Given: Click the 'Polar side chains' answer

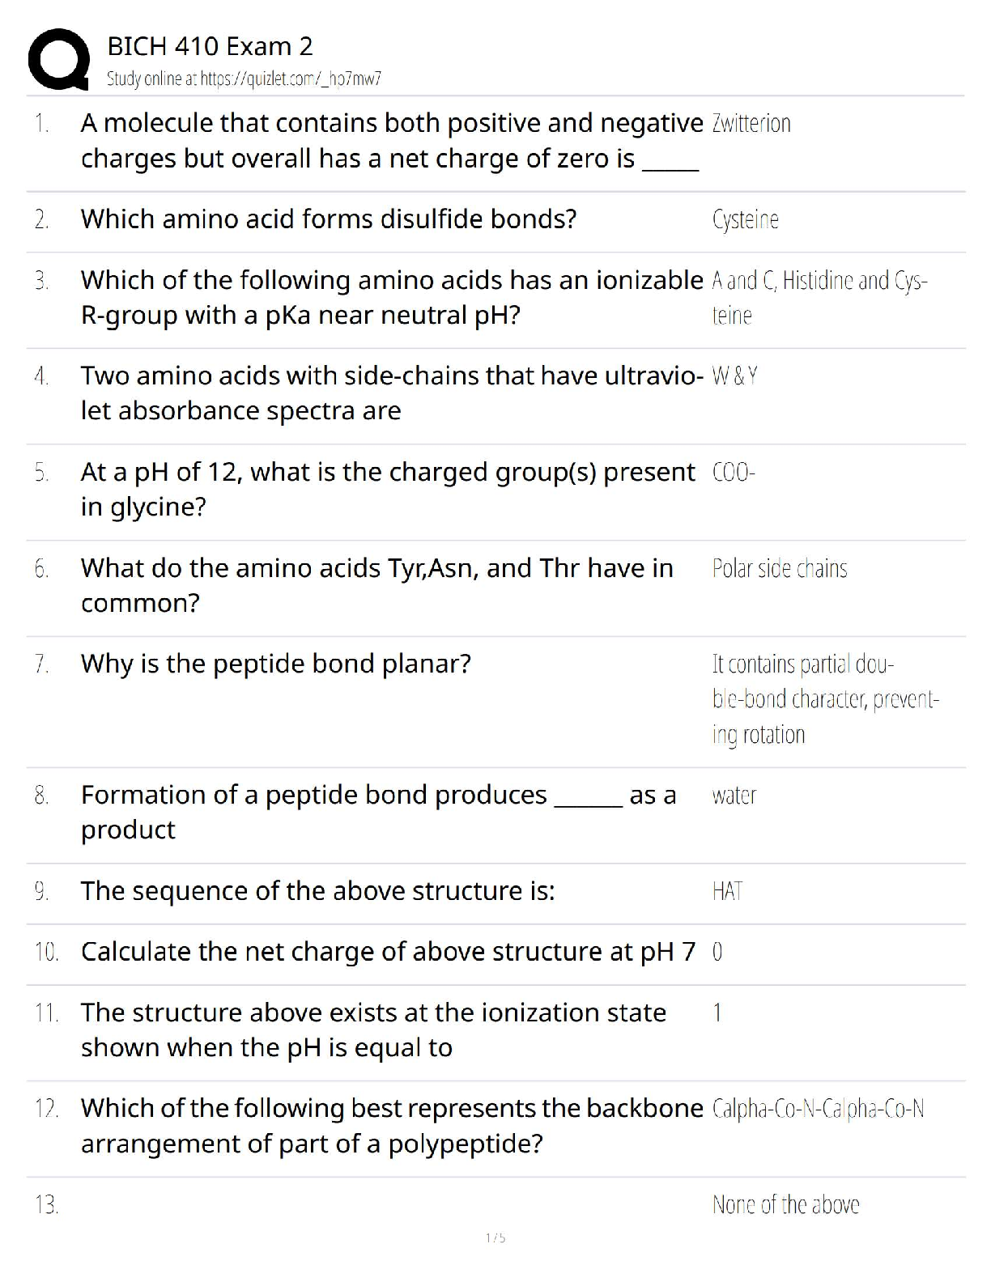Looking at the screenshot, I should [780, 568].
